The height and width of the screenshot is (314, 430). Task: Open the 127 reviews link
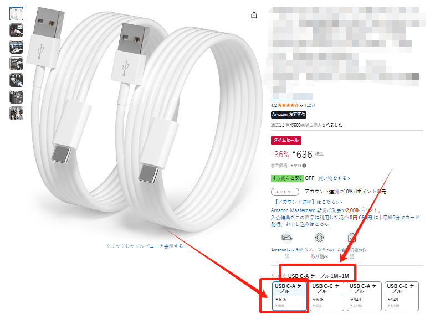coord(310,105)
